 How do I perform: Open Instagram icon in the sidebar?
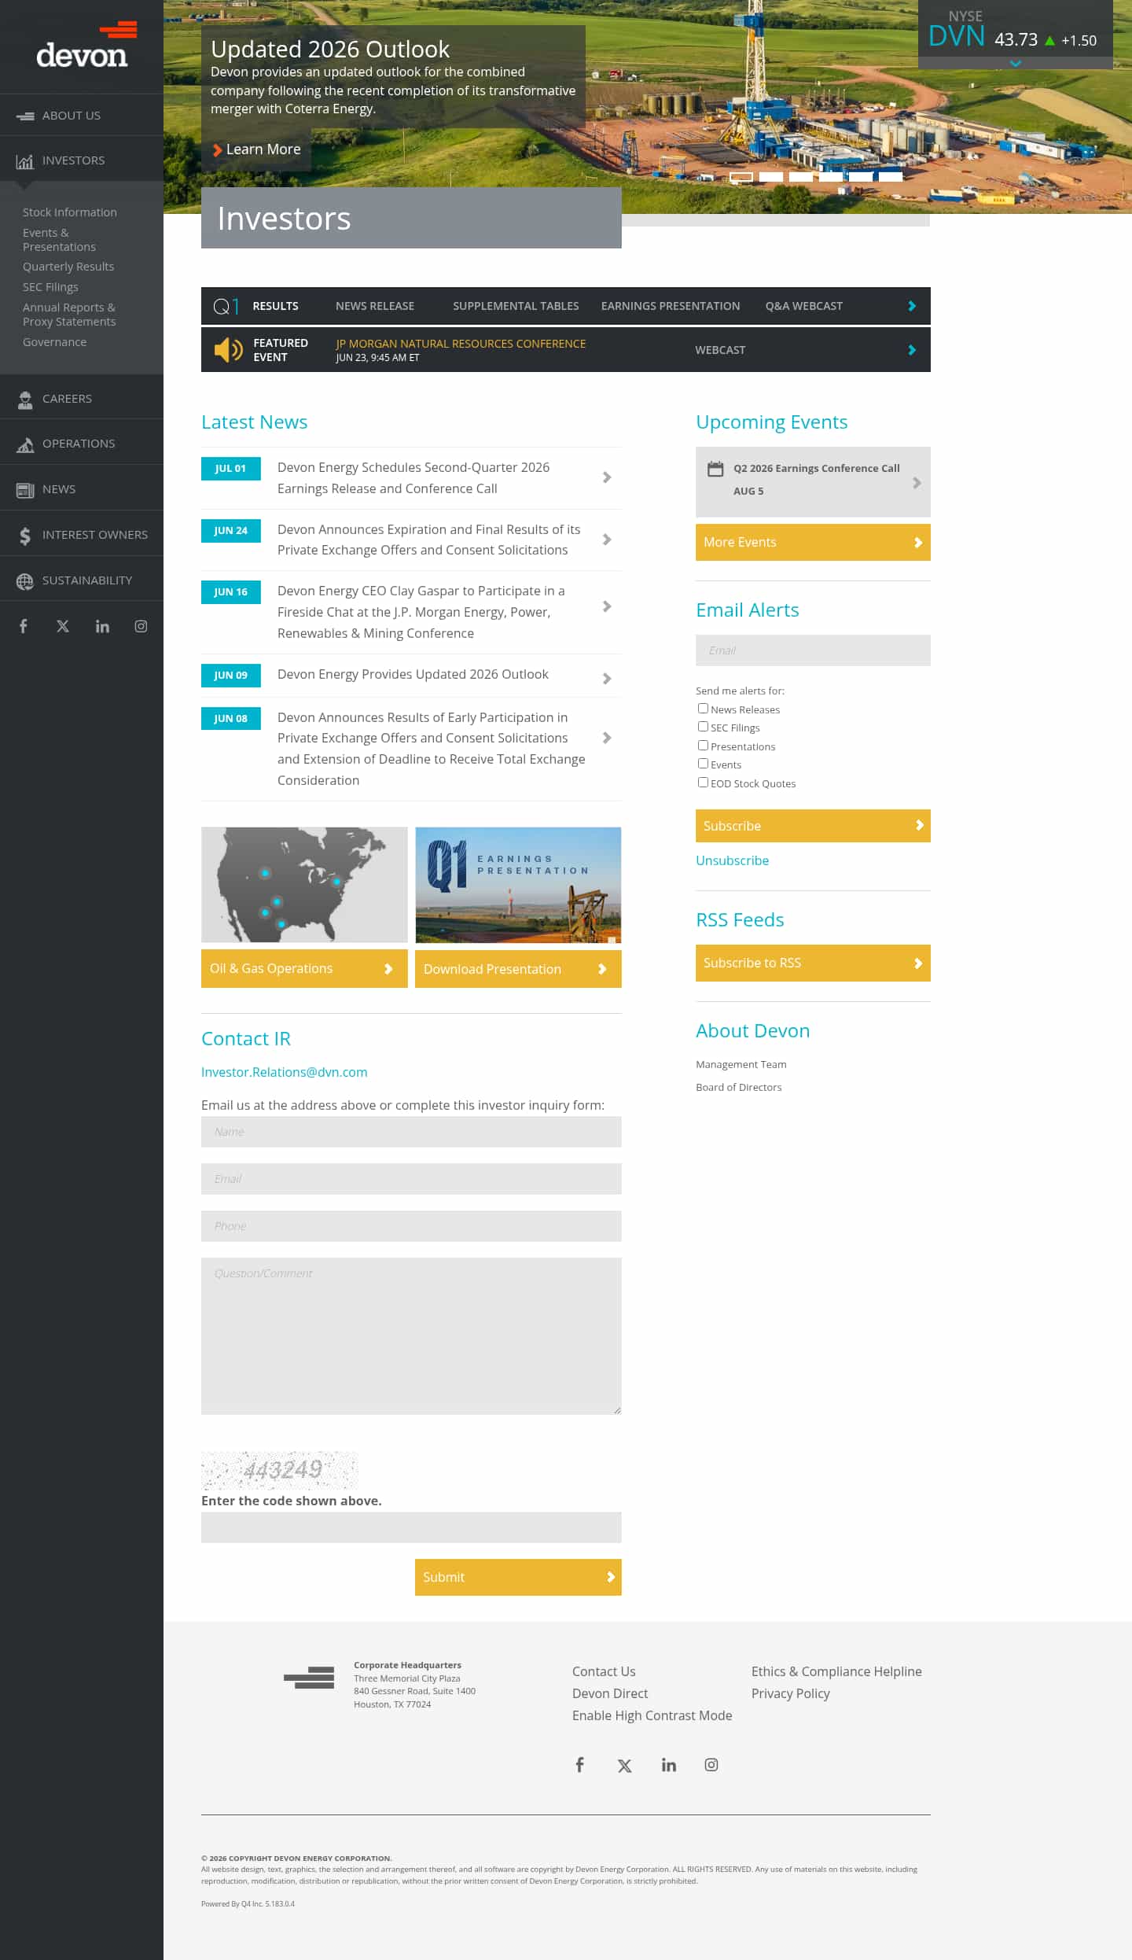[141, 626]
